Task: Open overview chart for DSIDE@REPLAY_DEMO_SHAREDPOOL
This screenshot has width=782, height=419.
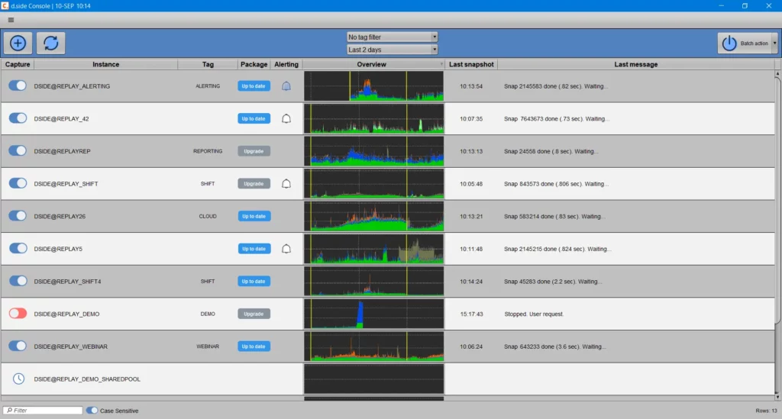Action: pyautogui.click(x=374, y=379)
